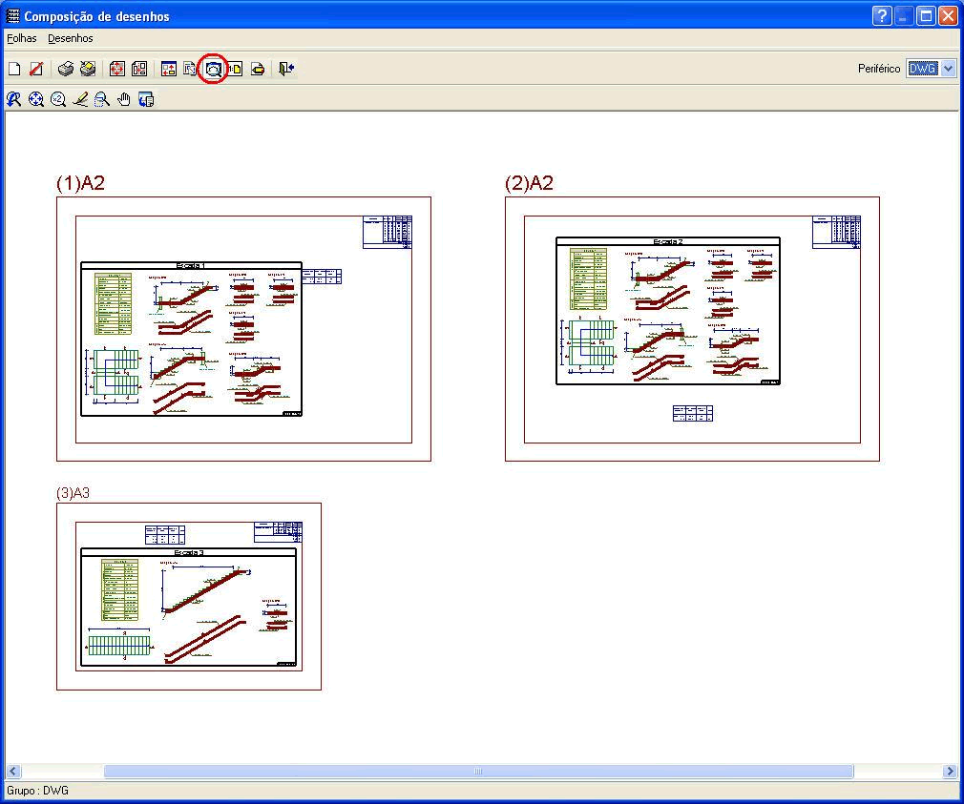
Task: Click the drawing selection arrow icon
Action: coord(190,69)
